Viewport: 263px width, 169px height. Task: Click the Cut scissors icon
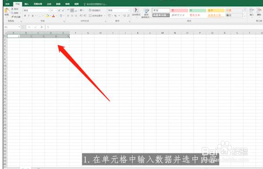click(12, 9)
